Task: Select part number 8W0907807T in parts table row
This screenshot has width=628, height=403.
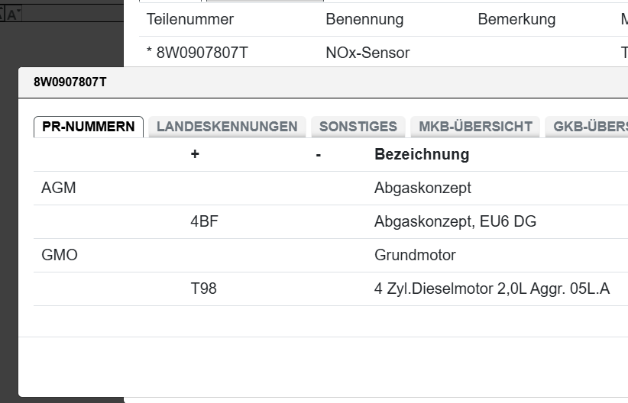Action: pos(202,53)
